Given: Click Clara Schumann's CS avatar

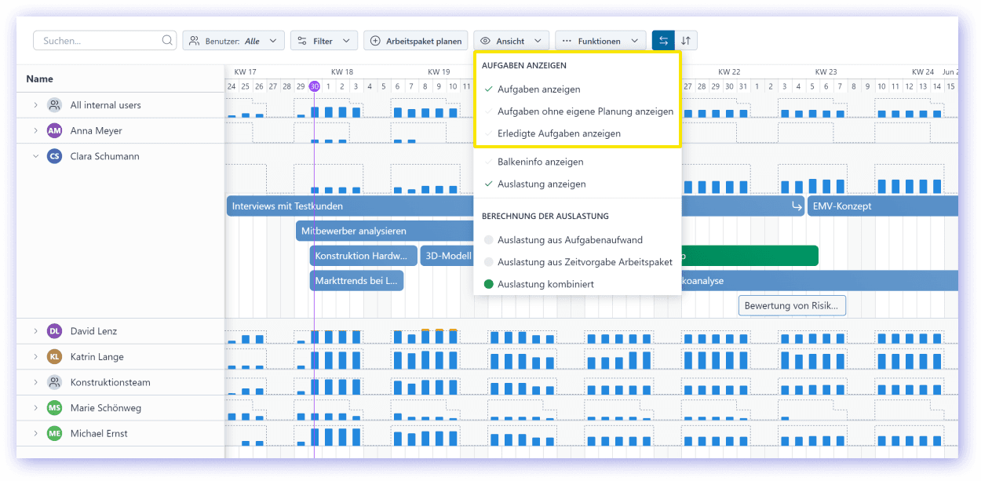Looking at the screenshot, I should (x=54, y=156).
